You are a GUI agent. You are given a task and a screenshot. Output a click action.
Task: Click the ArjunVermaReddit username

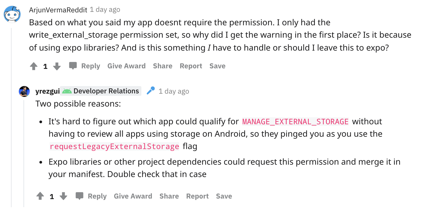click(57, 9)
